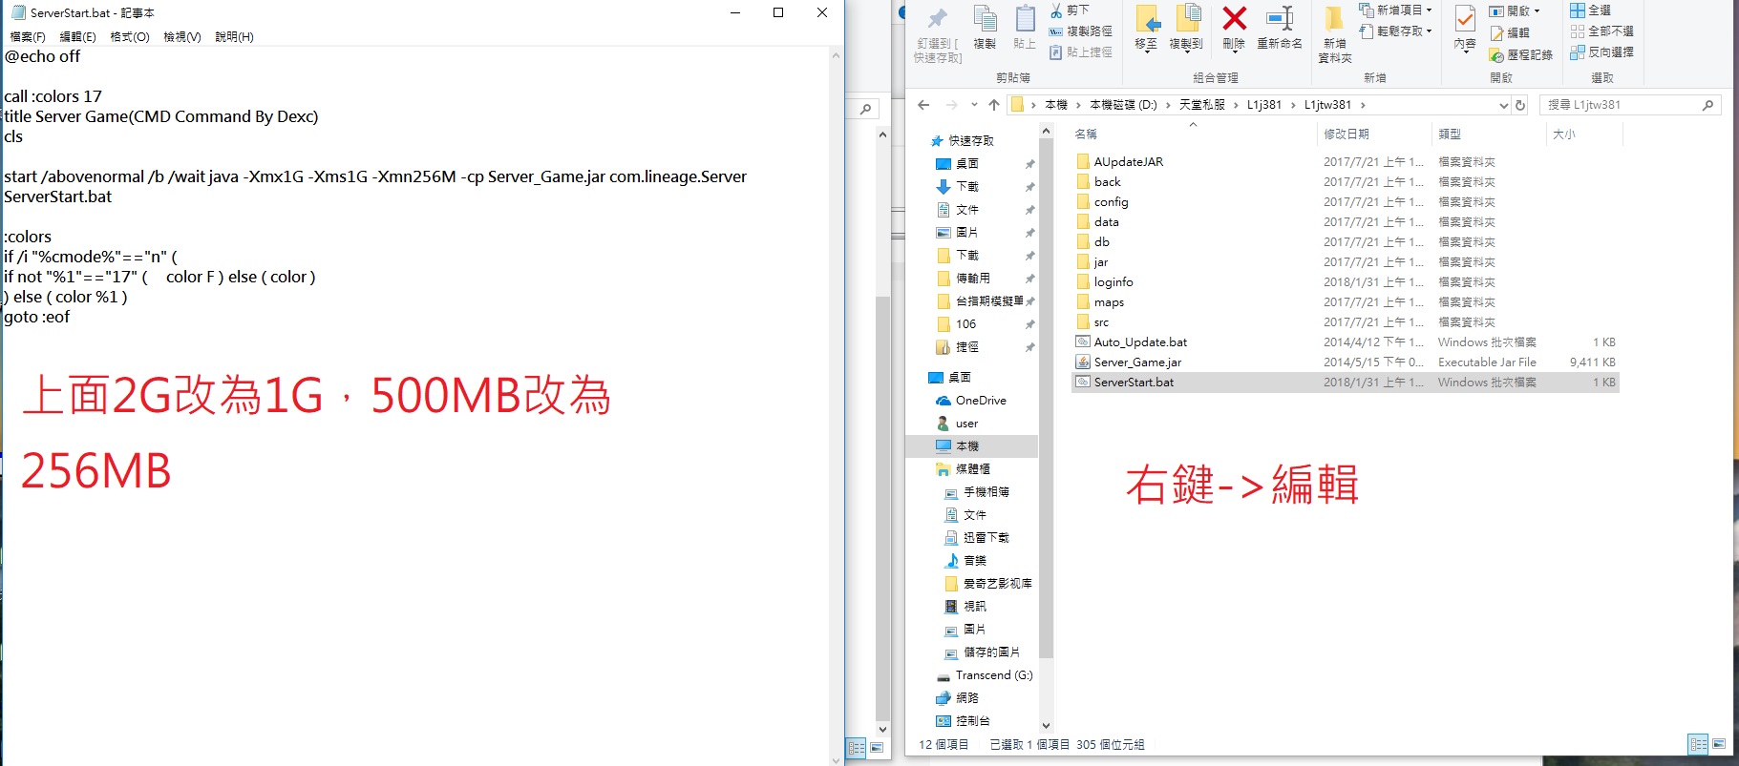Refresh the current Explorer folder
1739x766 pixels.
[x=1520, y=105]
